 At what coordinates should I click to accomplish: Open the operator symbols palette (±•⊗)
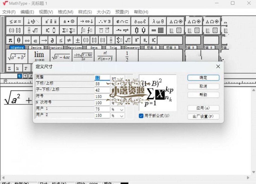point(69,21)
